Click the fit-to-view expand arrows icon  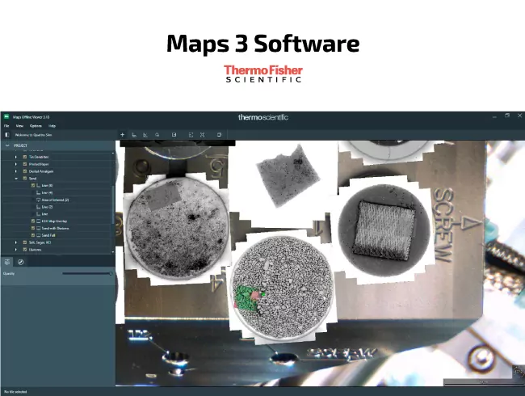[x=203, y=134]
